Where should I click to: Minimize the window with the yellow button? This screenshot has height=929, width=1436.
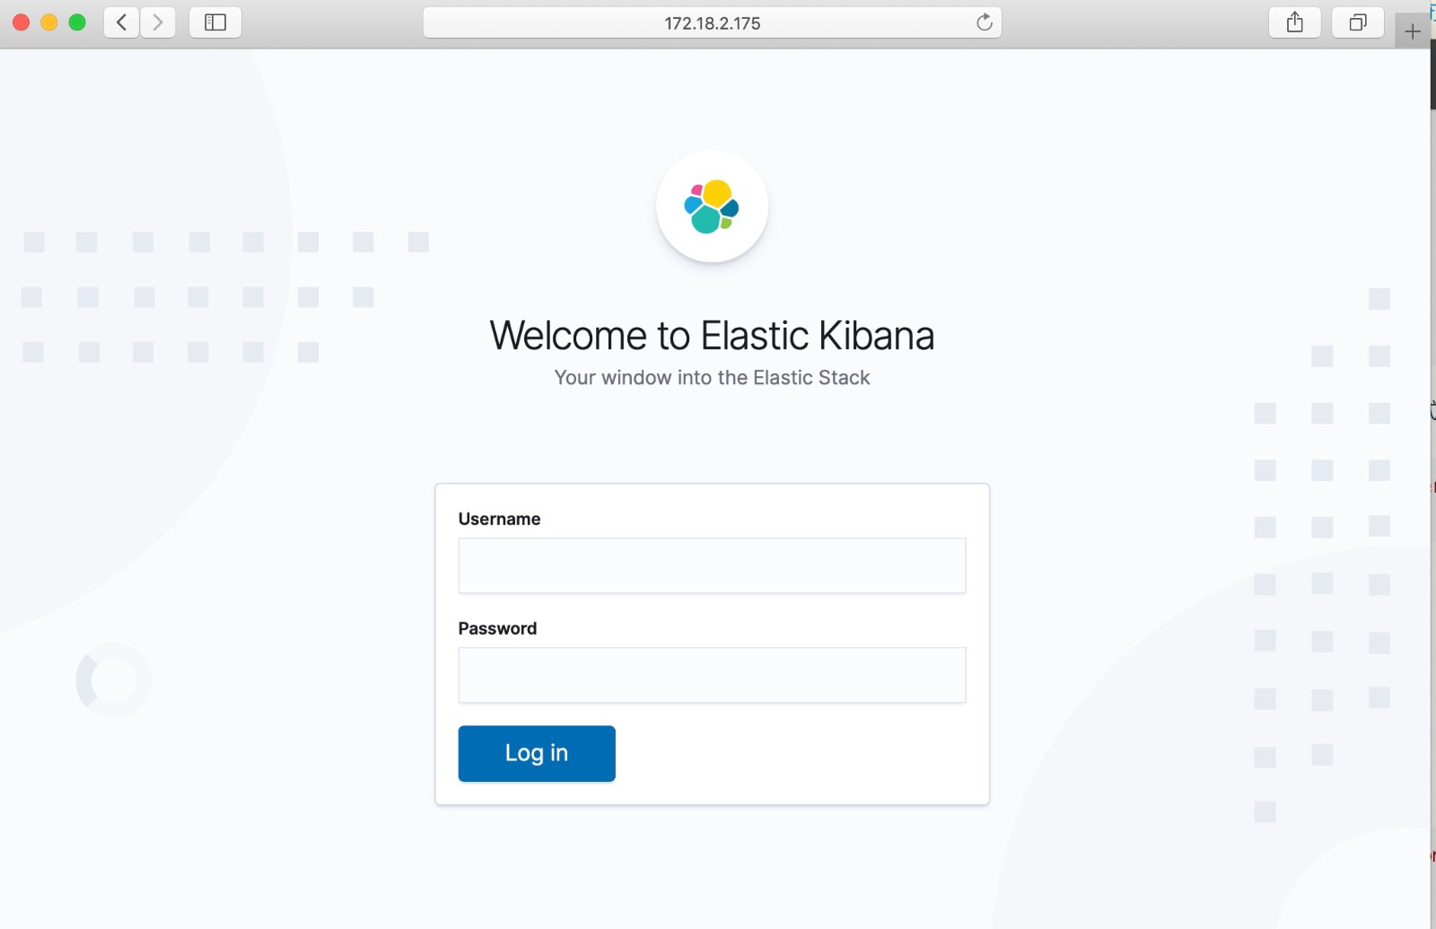point(49,22)
